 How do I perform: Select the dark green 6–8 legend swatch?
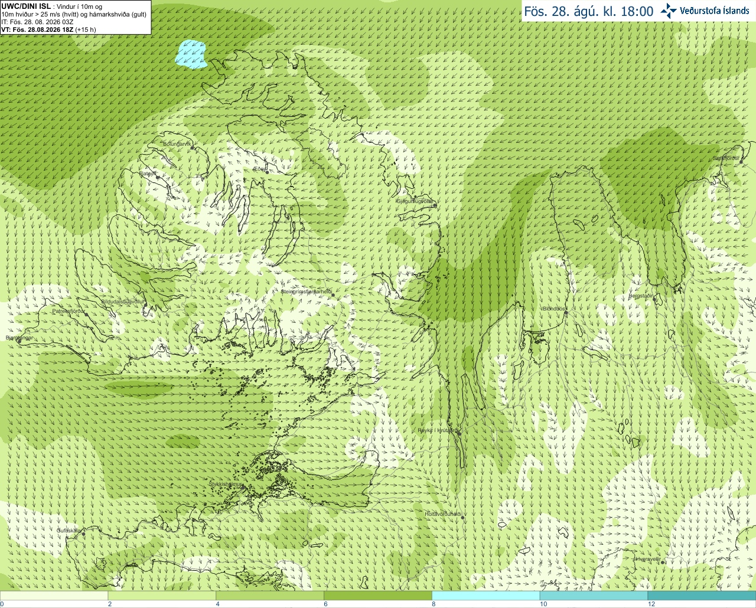(x=378, y=596)
